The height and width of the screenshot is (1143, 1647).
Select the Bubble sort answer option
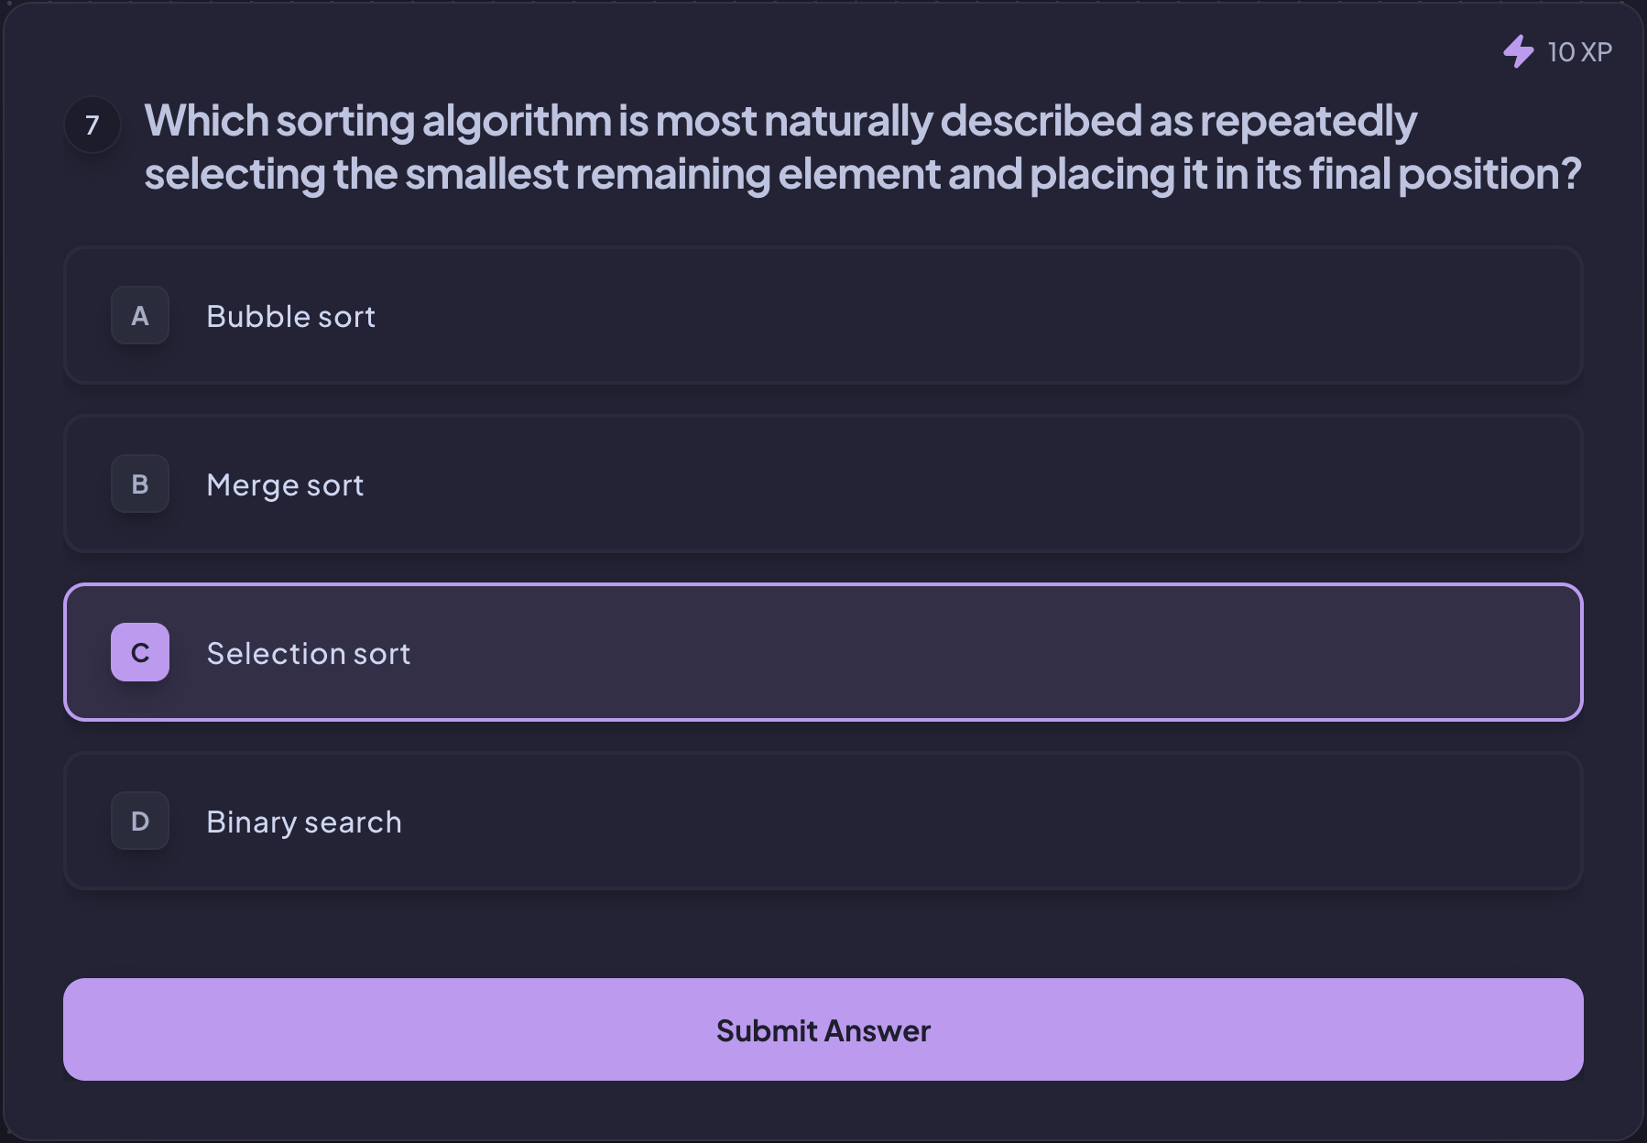823,316
